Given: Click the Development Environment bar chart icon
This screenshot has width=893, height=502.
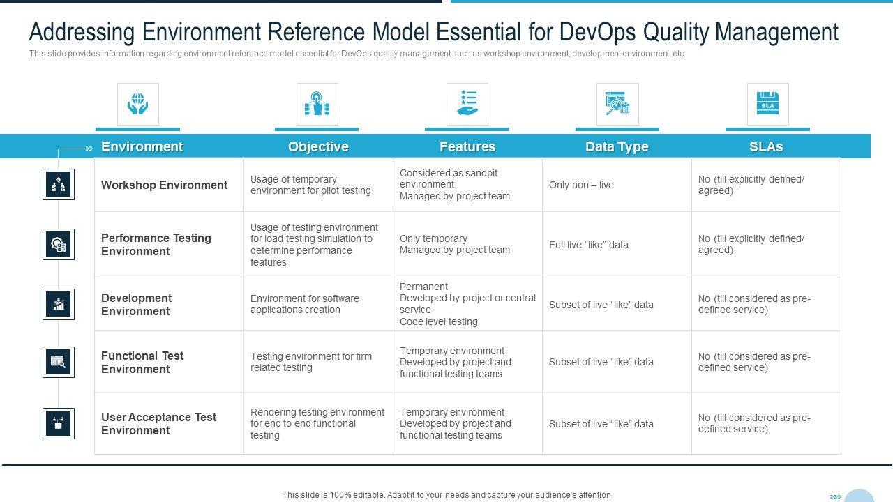Looking at the screenshot, I should coord(59,304).
